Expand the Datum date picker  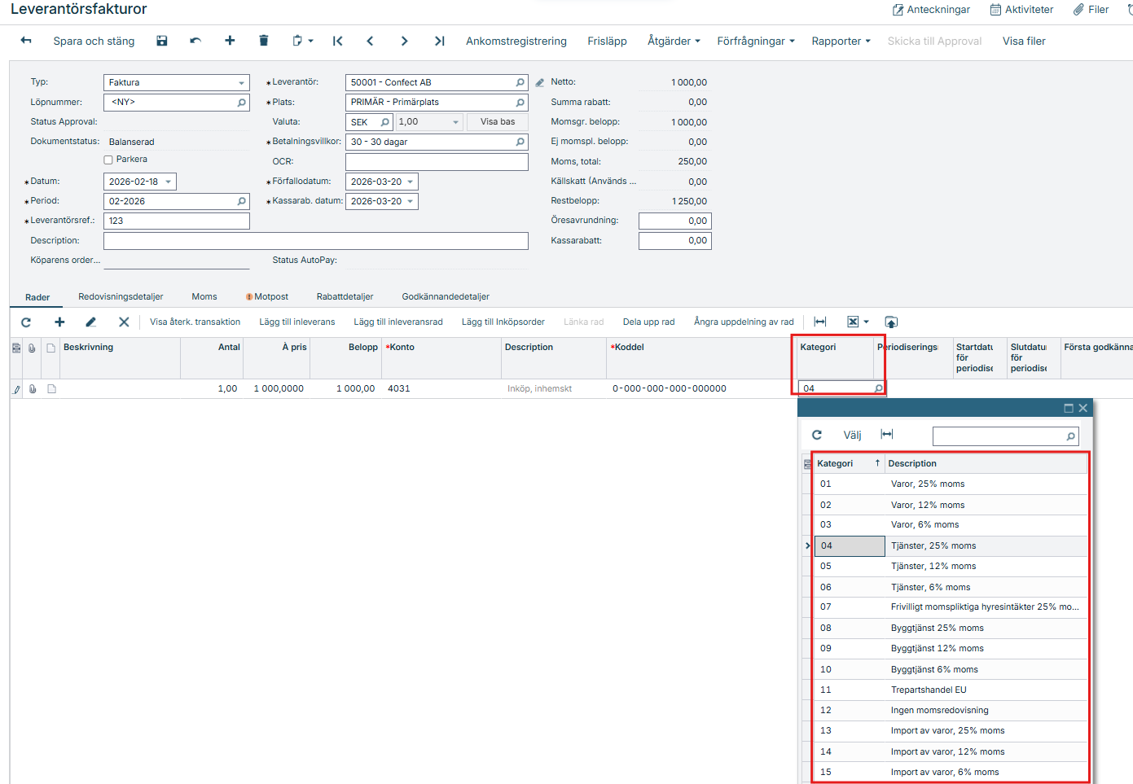[x=169, y=182]
